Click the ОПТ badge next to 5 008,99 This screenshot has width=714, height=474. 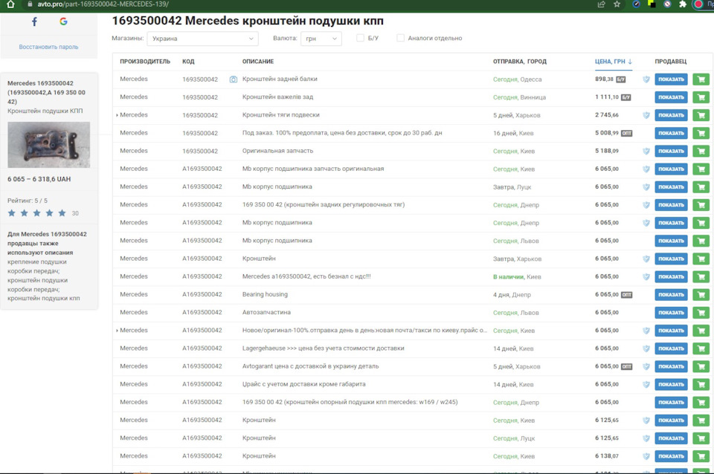point(626,133)
